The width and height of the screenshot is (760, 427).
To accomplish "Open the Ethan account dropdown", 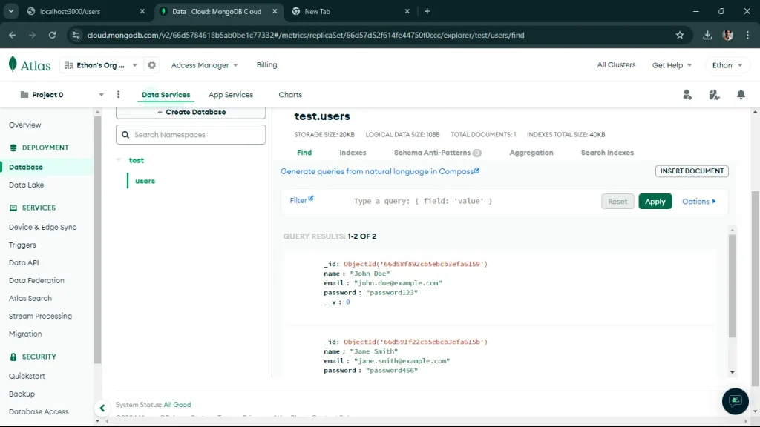I will [x=727, y=65].
